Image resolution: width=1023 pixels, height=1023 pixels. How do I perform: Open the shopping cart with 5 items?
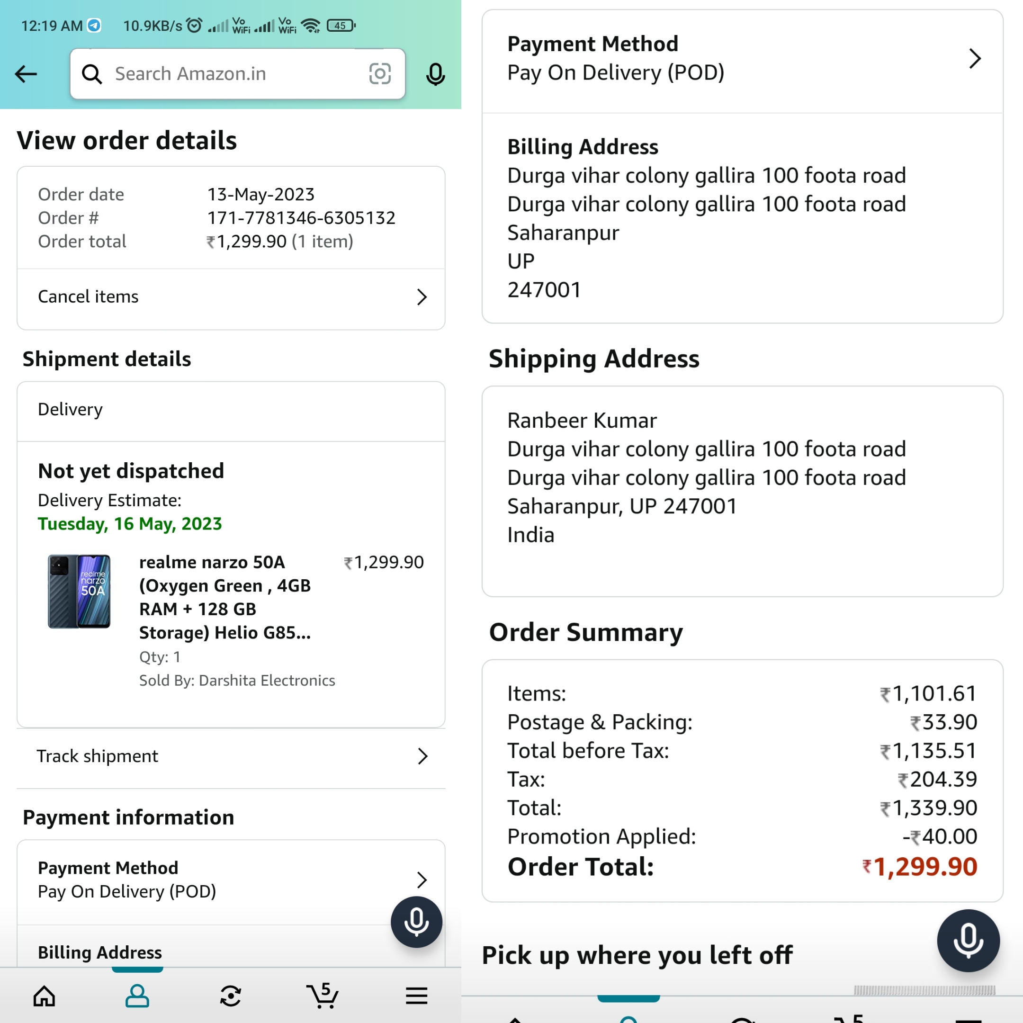323,996
